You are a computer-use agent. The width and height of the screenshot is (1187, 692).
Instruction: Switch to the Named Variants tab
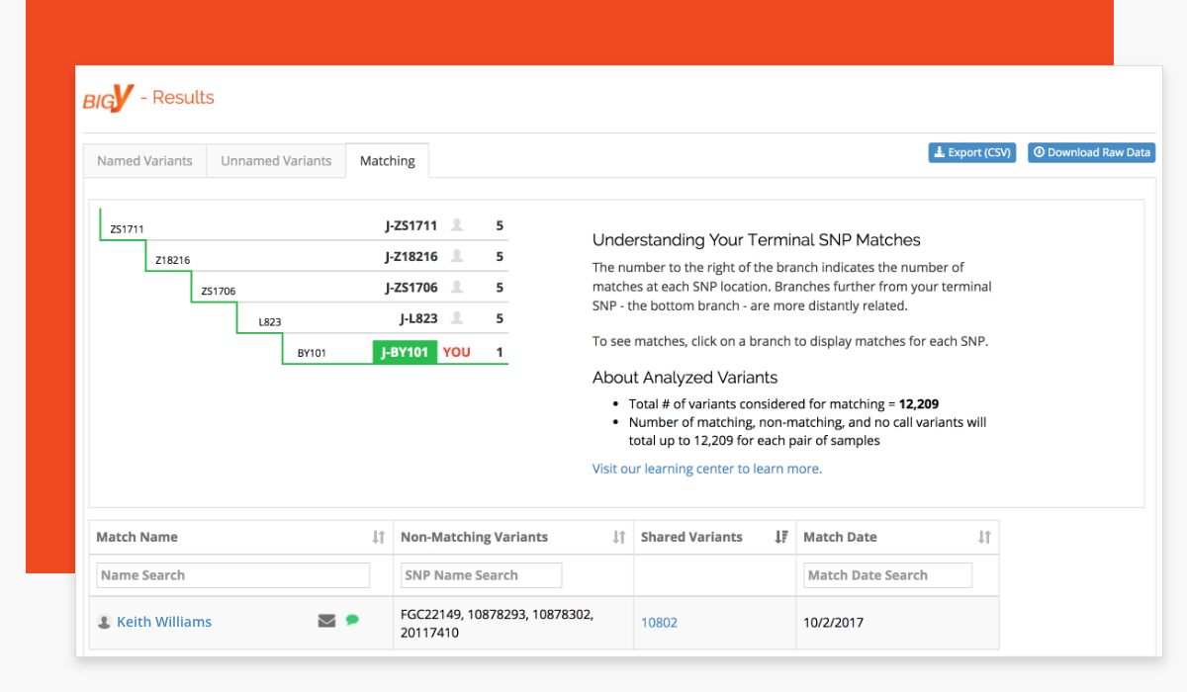(x=144, y=161)
